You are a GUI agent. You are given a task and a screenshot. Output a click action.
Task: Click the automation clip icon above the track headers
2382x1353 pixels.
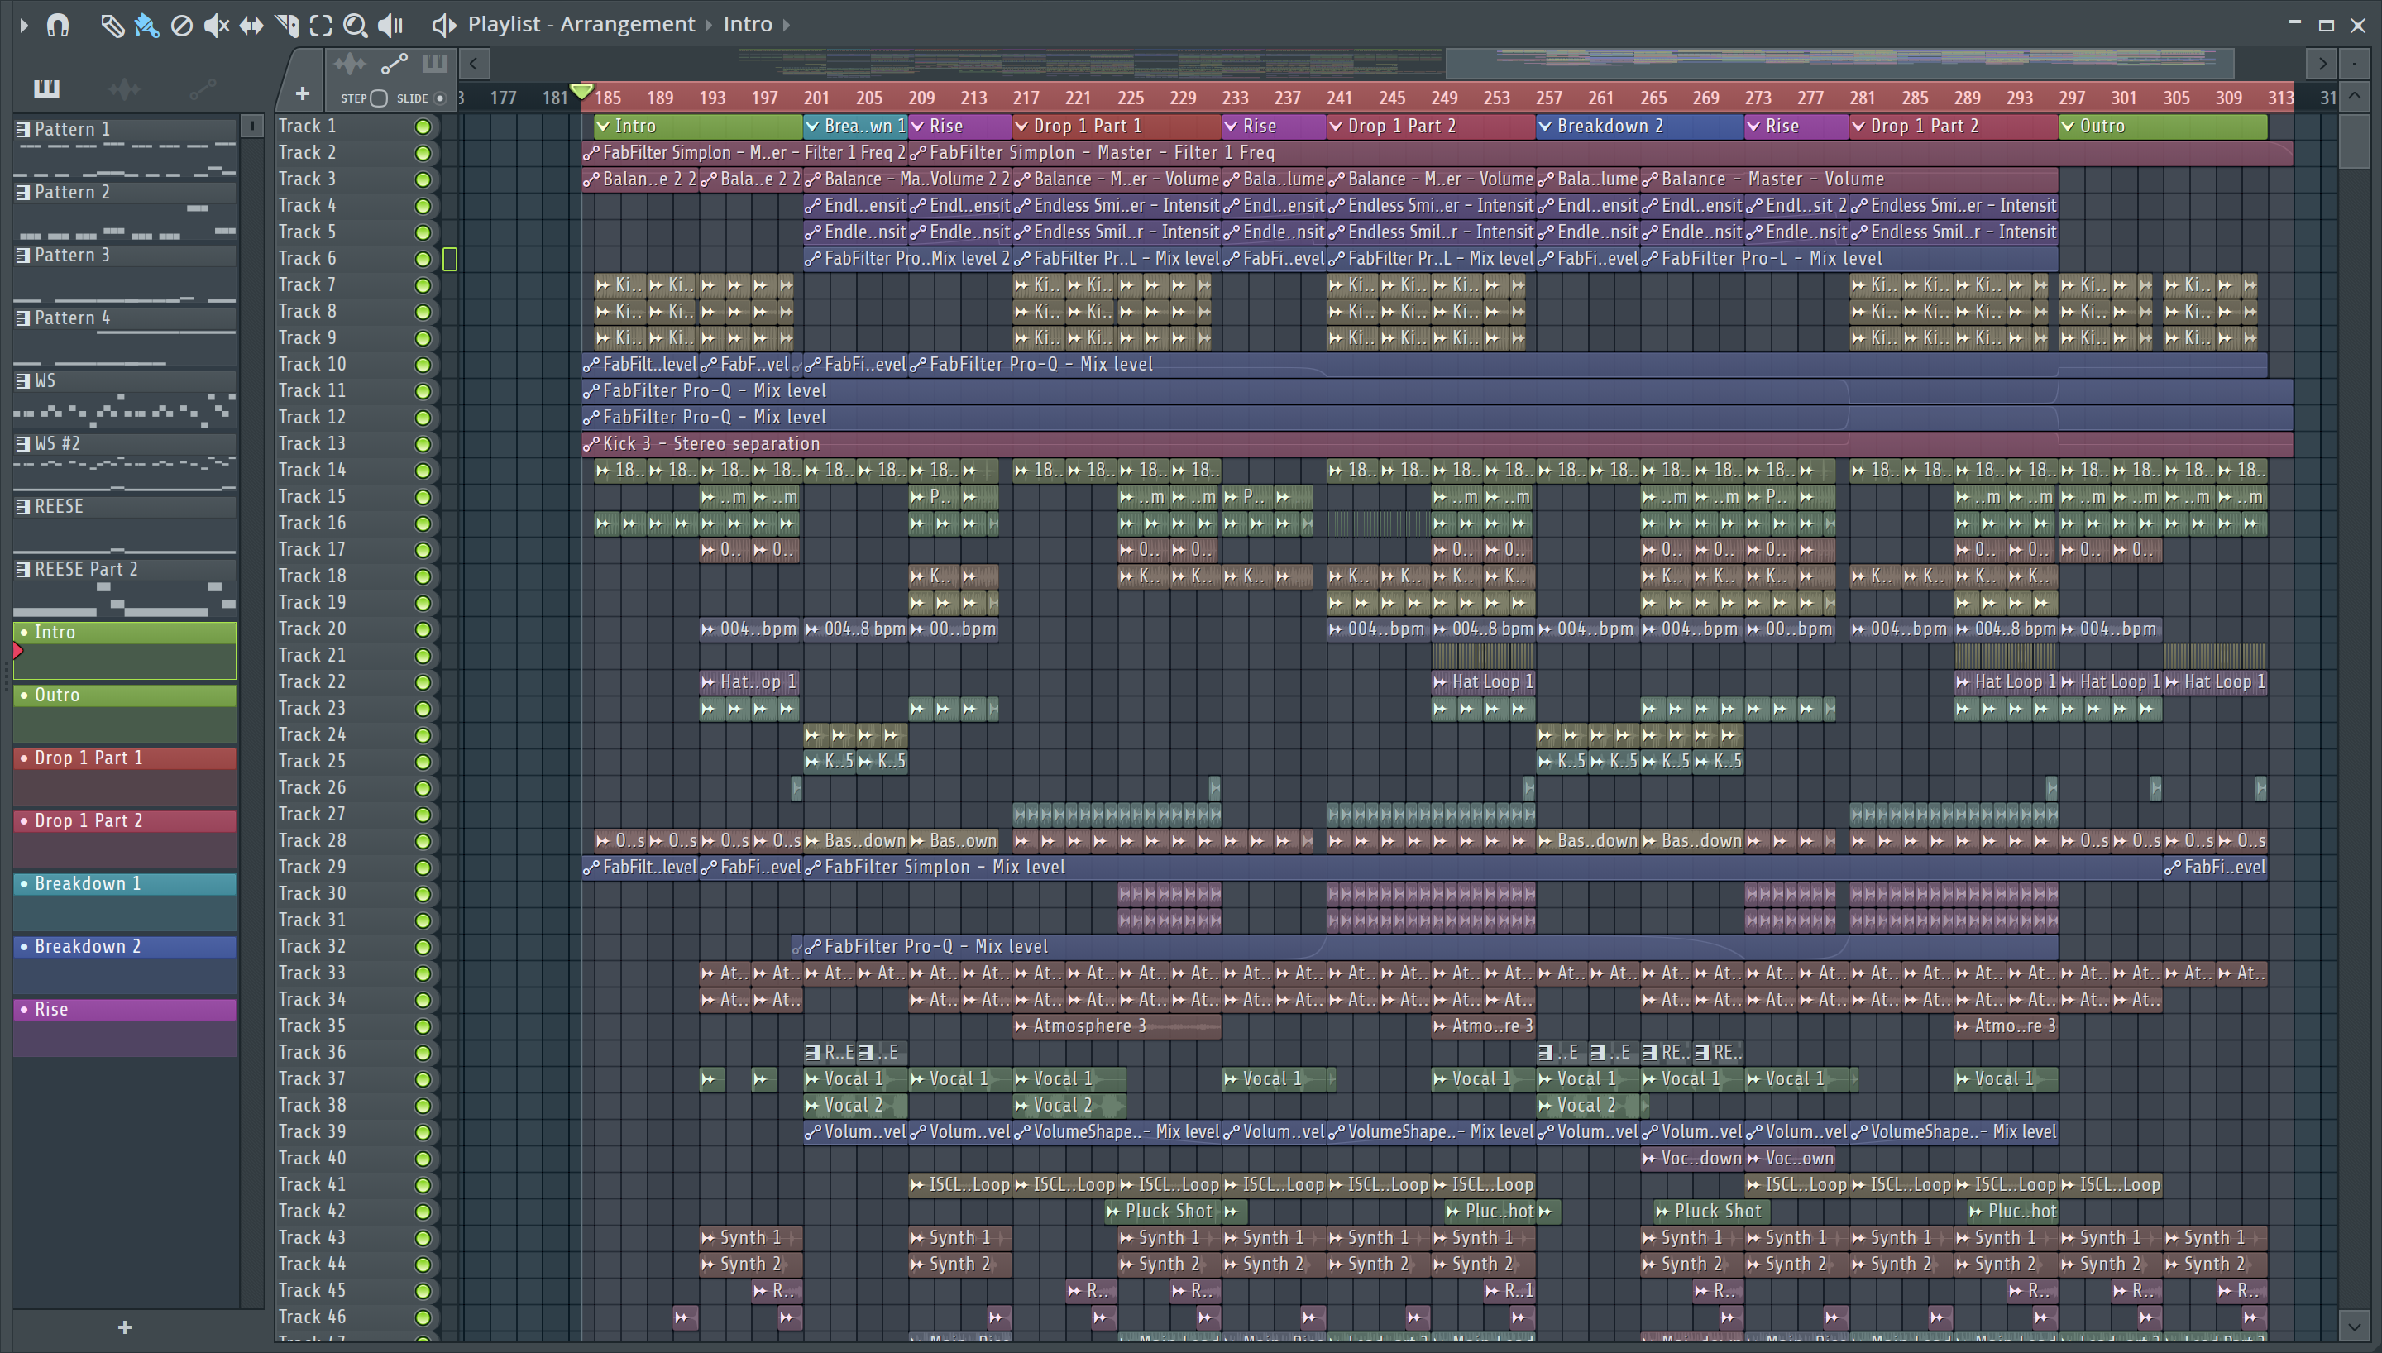coord(394,63)
